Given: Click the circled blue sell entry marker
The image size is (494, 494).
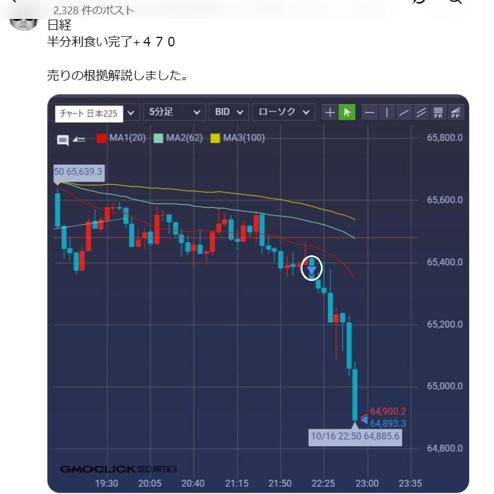Looking at the screenshot, I should (x=311, y=268).
